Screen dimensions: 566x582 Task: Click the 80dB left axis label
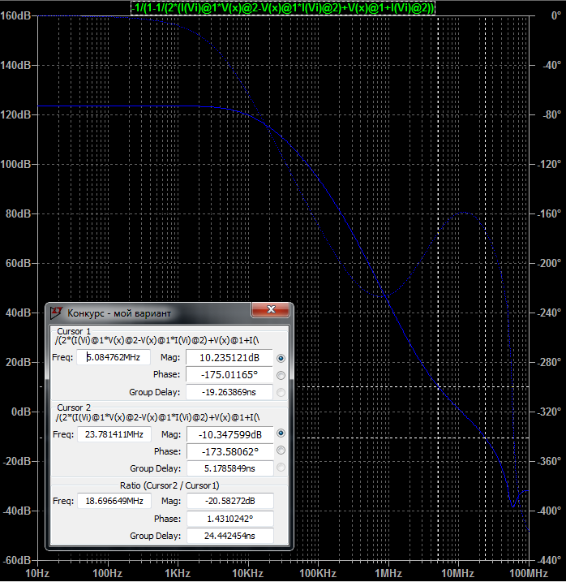[x=19, y=213]
